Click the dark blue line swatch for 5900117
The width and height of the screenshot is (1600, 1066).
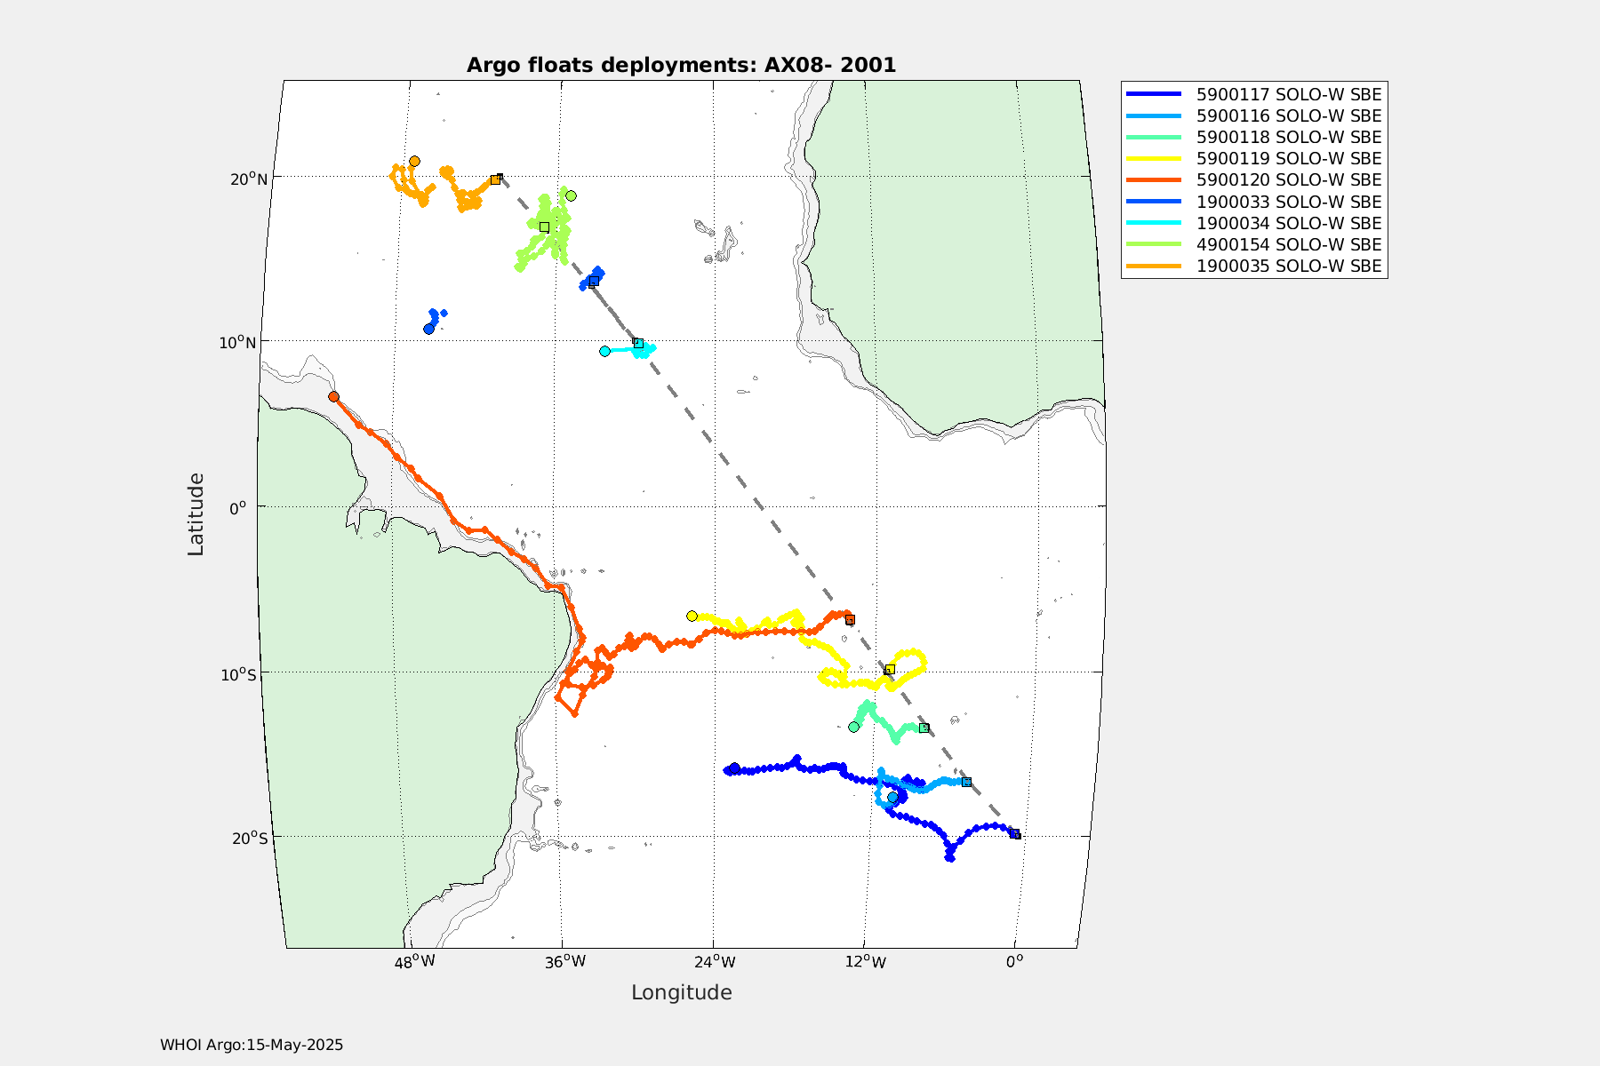click(1154, 94)
